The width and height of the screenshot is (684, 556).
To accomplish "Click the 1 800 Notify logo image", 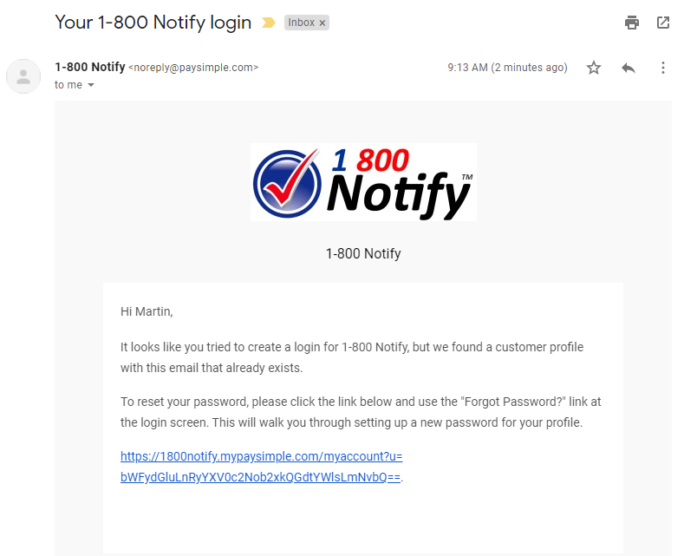I will click(x=363, y=182).
